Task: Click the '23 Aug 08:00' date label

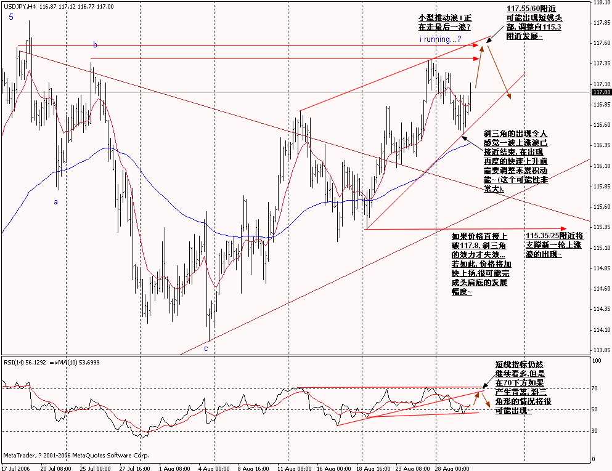Action: [413, 469]
